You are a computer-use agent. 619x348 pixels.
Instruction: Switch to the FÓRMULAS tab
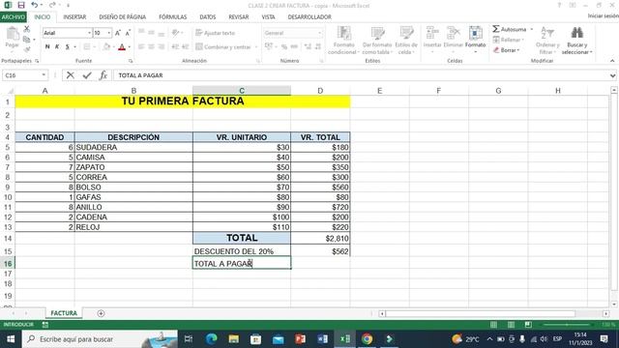pos(173,17)
